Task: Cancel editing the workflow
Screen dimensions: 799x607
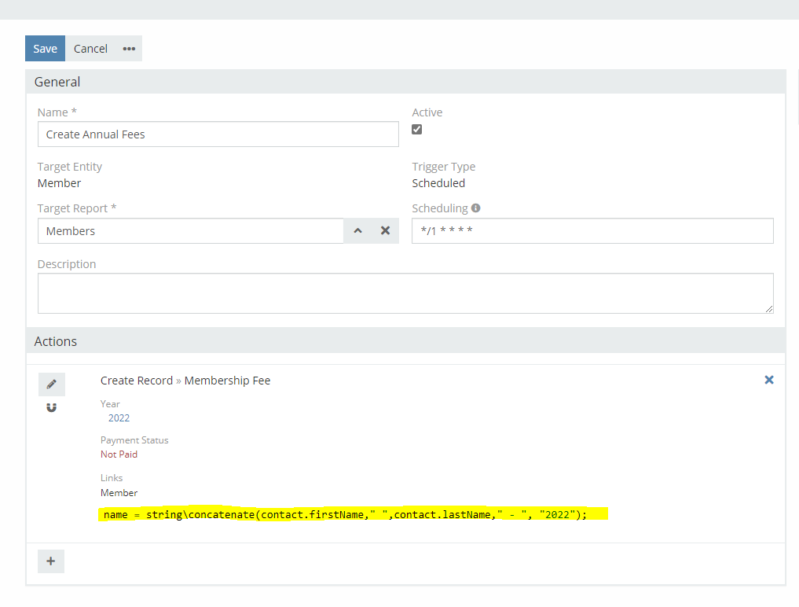Action: (x=90, y=49)
